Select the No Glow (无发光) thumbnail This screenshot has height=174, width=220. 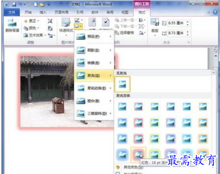click(122, 84)
